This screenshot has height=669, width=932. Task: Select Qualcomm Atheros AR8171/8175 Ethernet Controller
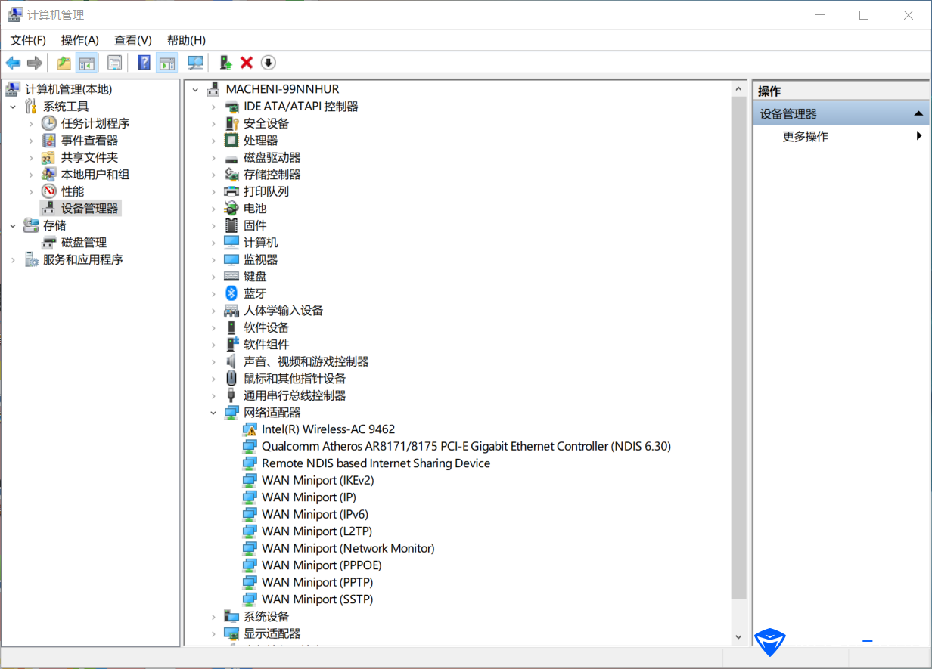[x=466, y=447]
